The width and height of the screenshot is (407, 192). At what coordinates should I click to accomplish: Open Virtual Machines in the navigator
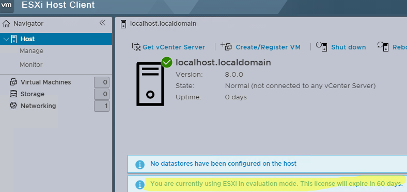45,82
